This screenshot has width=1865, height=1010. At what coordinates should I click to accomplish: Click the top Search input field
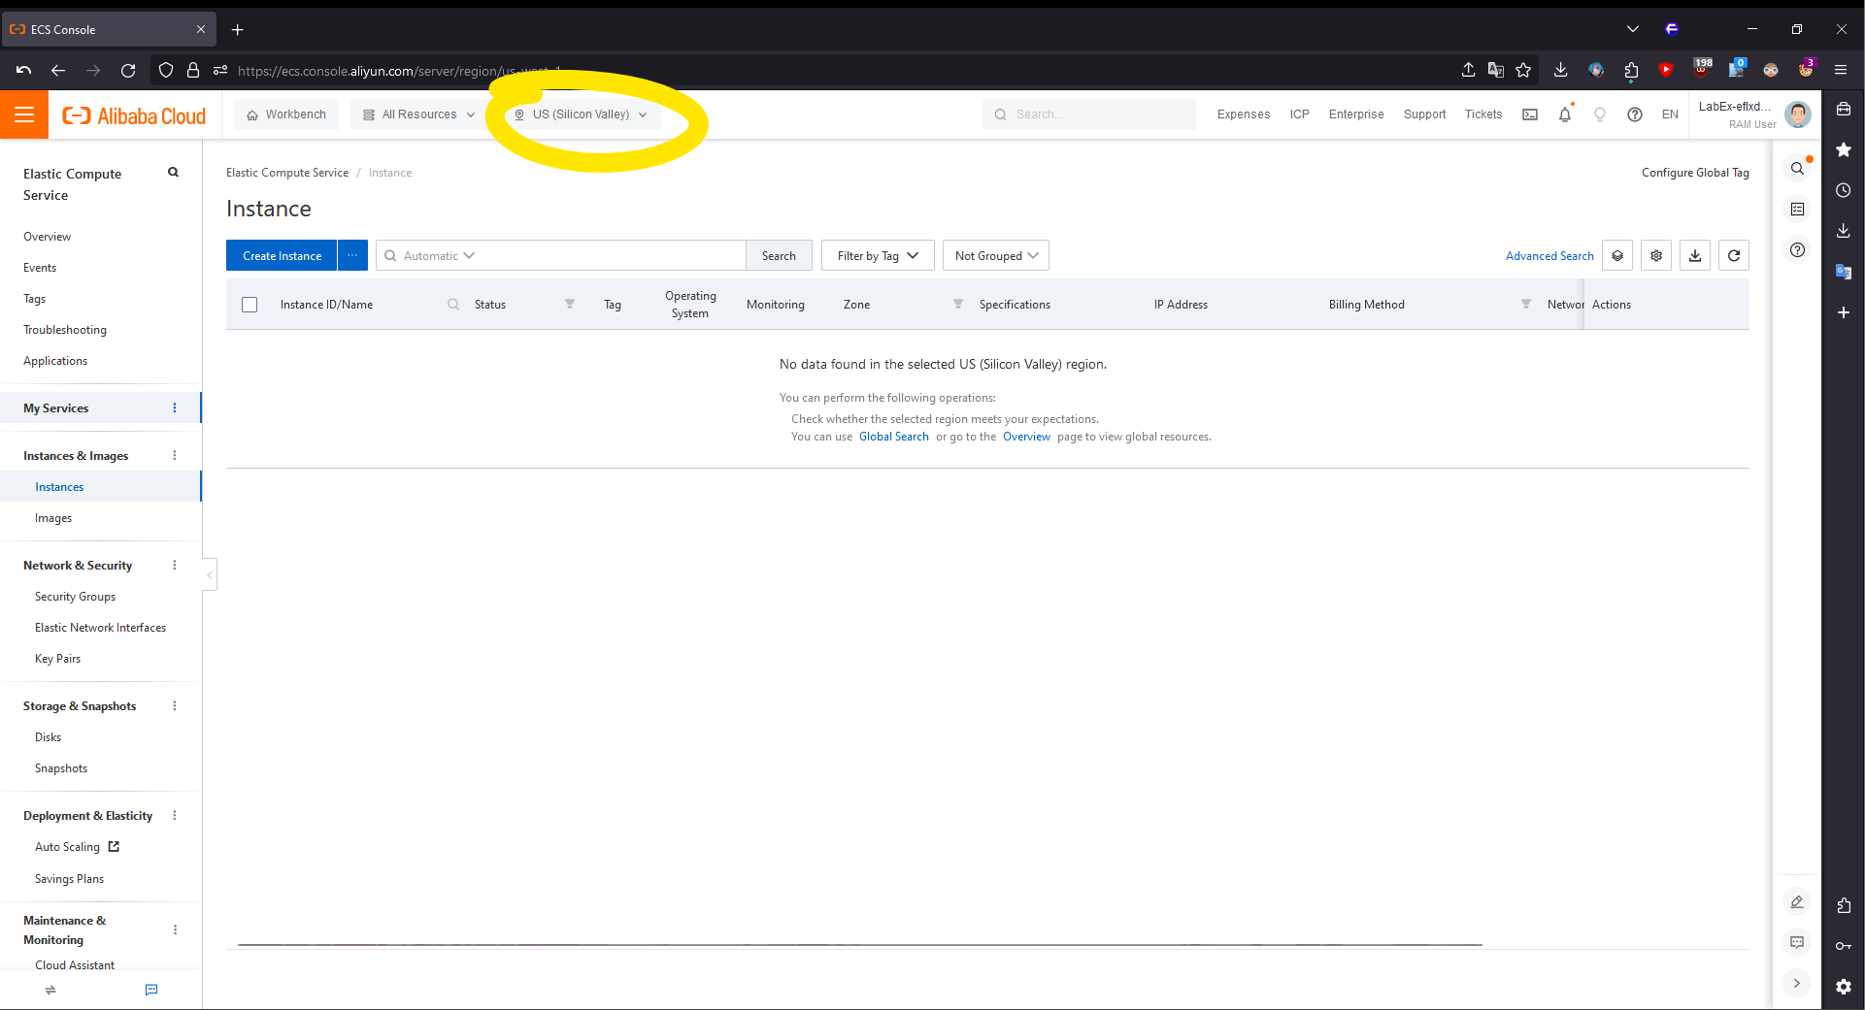[x=1089, y=114]
